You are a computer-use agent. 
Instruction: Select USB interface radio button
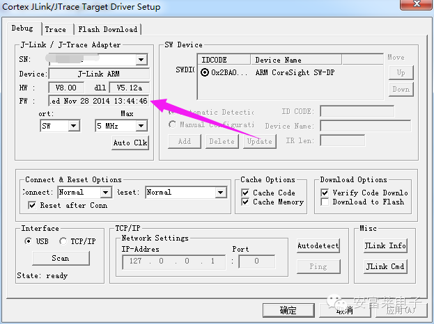(29, 241)
